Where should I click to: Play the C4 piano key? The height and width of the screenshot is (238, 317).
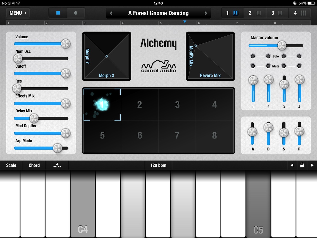click(x=83, y=204)
